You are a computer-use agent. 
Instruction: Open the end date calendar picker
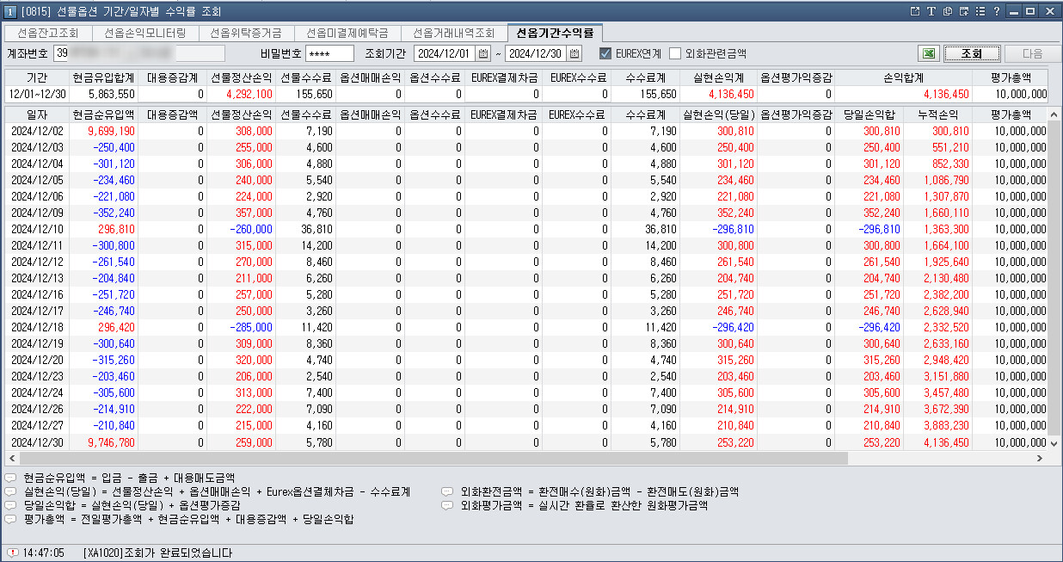tap(575, 53)
